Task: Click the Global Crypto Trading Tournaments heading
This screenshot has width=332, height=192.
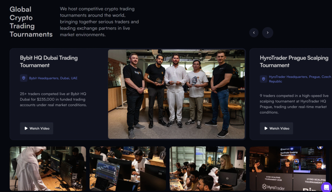Action: click(x=31, y=22)
